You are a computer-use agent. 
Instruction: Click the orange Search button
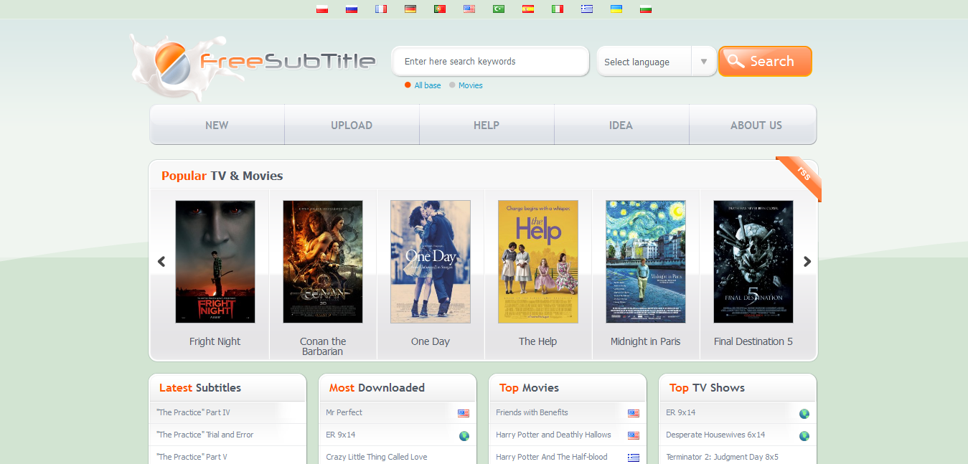coord(765,62)
